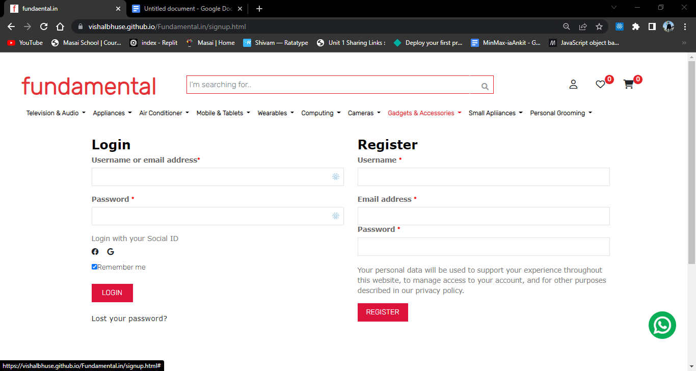
Task: Log in with the Google icon
Action: [x=111, y=252]
